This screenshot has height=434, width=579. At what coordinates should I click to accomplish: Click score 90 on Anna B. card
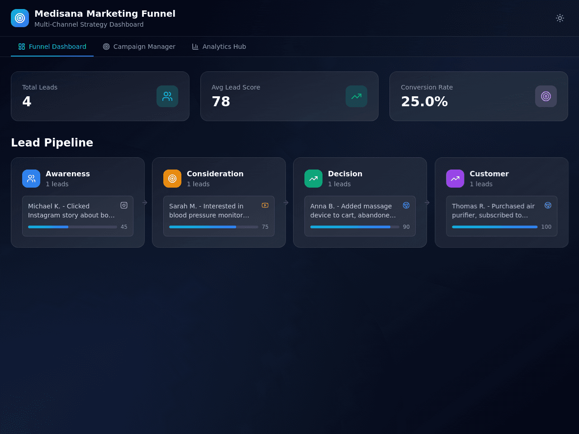pyautogui.click(x=406, y=227)
